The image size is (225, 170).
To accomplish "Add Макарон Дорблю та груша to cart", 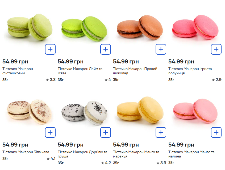I will [106, 132].
